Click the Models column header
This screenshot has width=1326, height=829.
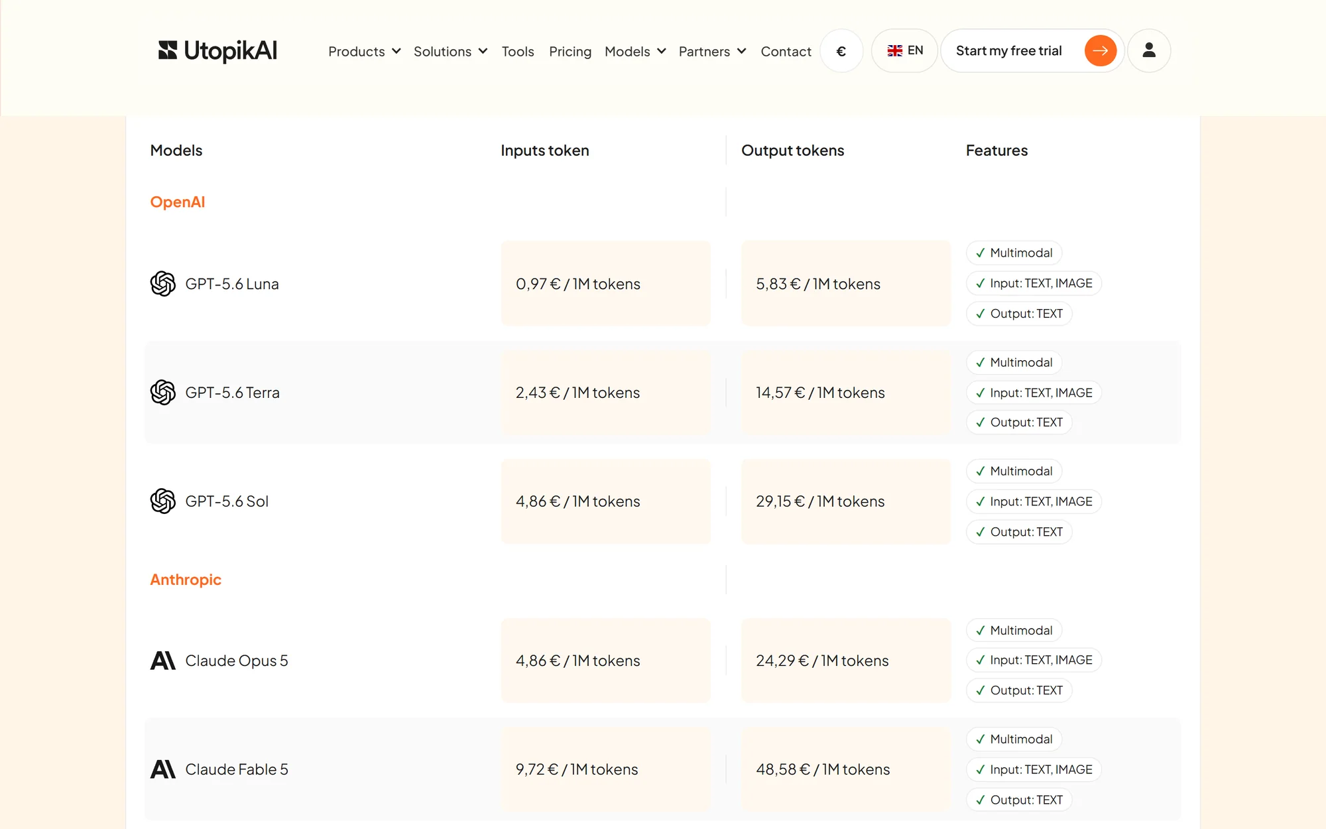coord(176,151)
